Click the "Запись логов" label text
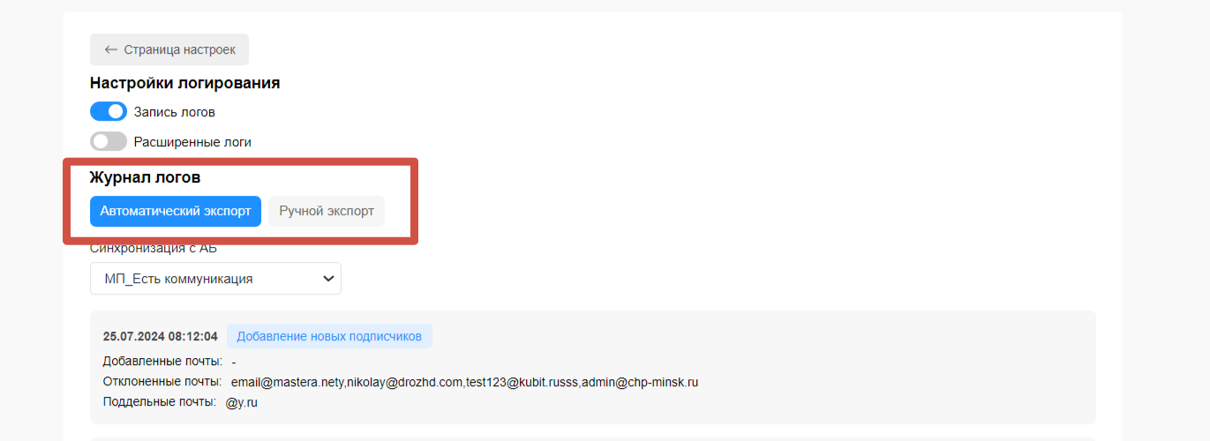 175,112
